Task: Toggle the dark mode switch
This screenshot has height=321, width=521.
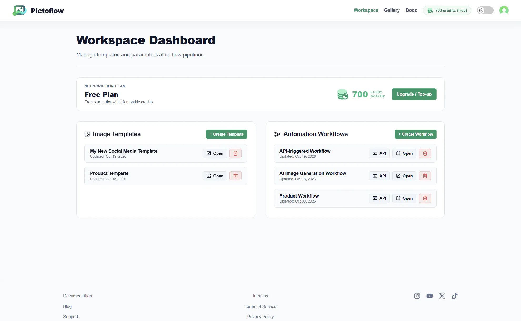Action: coord(485,10)
